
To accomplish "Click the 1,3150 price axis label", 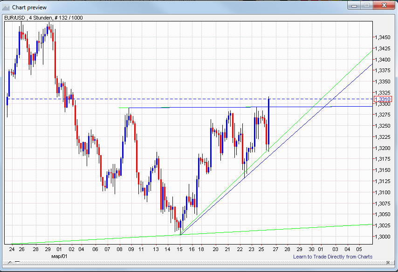I will coord(383,170).
